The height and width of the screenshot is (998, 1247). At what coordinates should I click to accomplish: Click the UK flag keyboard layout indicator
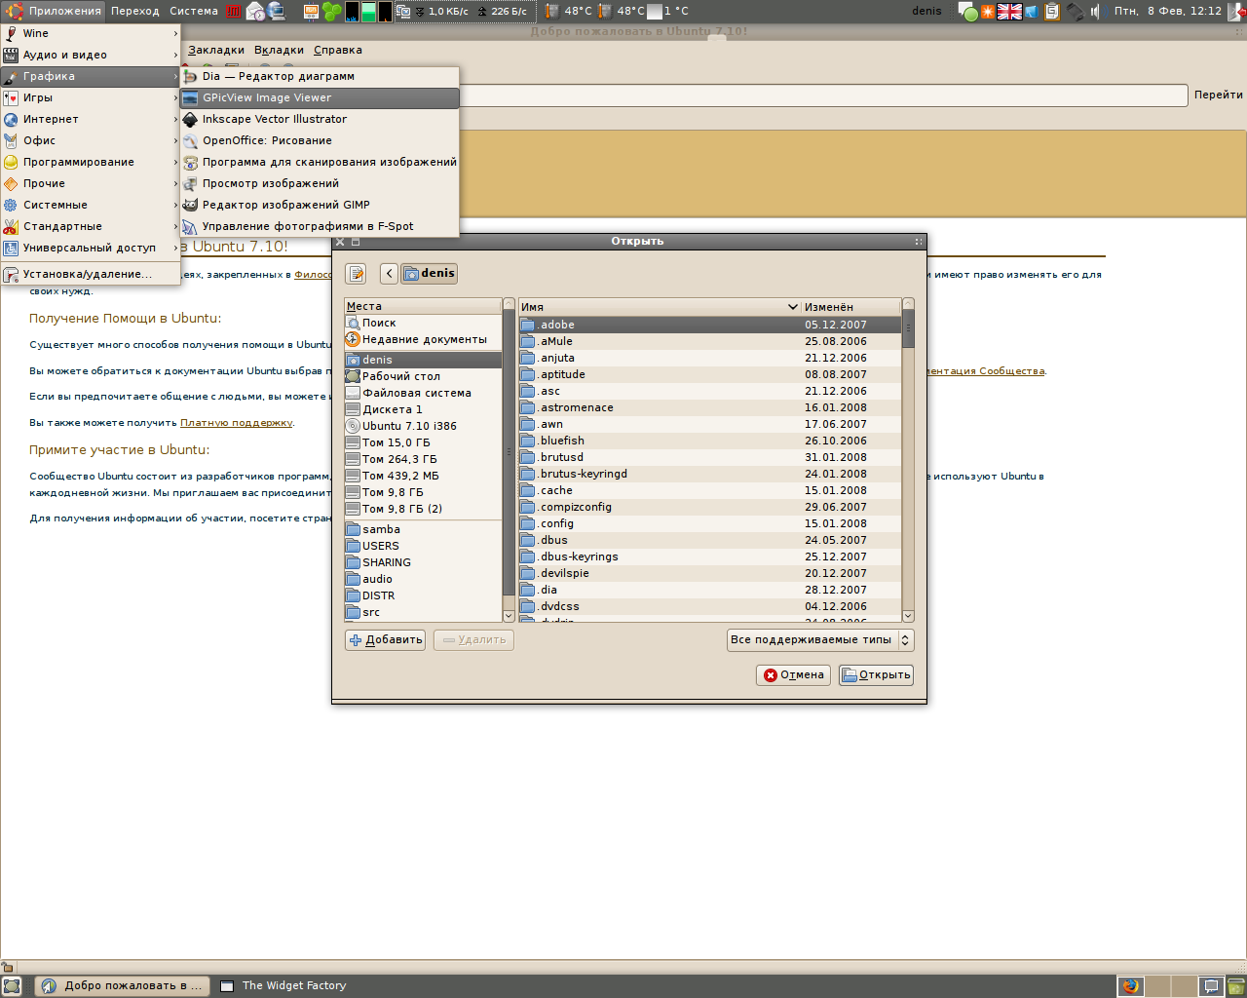coord(1010,12)
